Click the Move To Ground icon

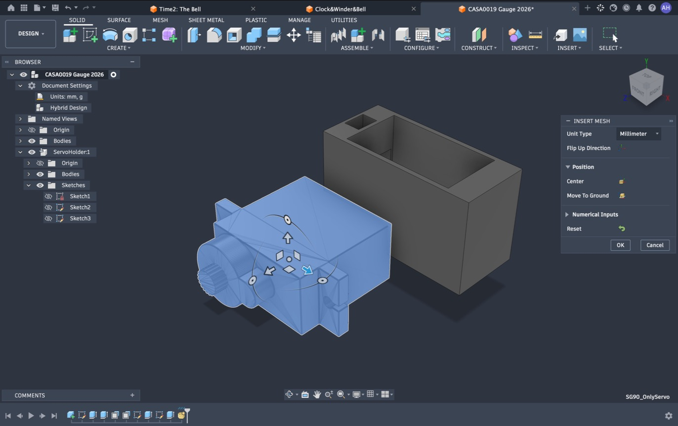pos(622,196)
